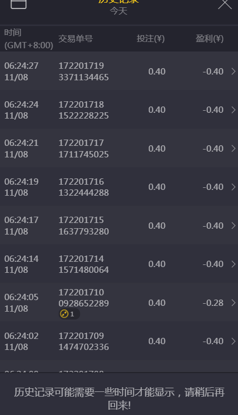Close the history records panel

[x=225, y=4]
